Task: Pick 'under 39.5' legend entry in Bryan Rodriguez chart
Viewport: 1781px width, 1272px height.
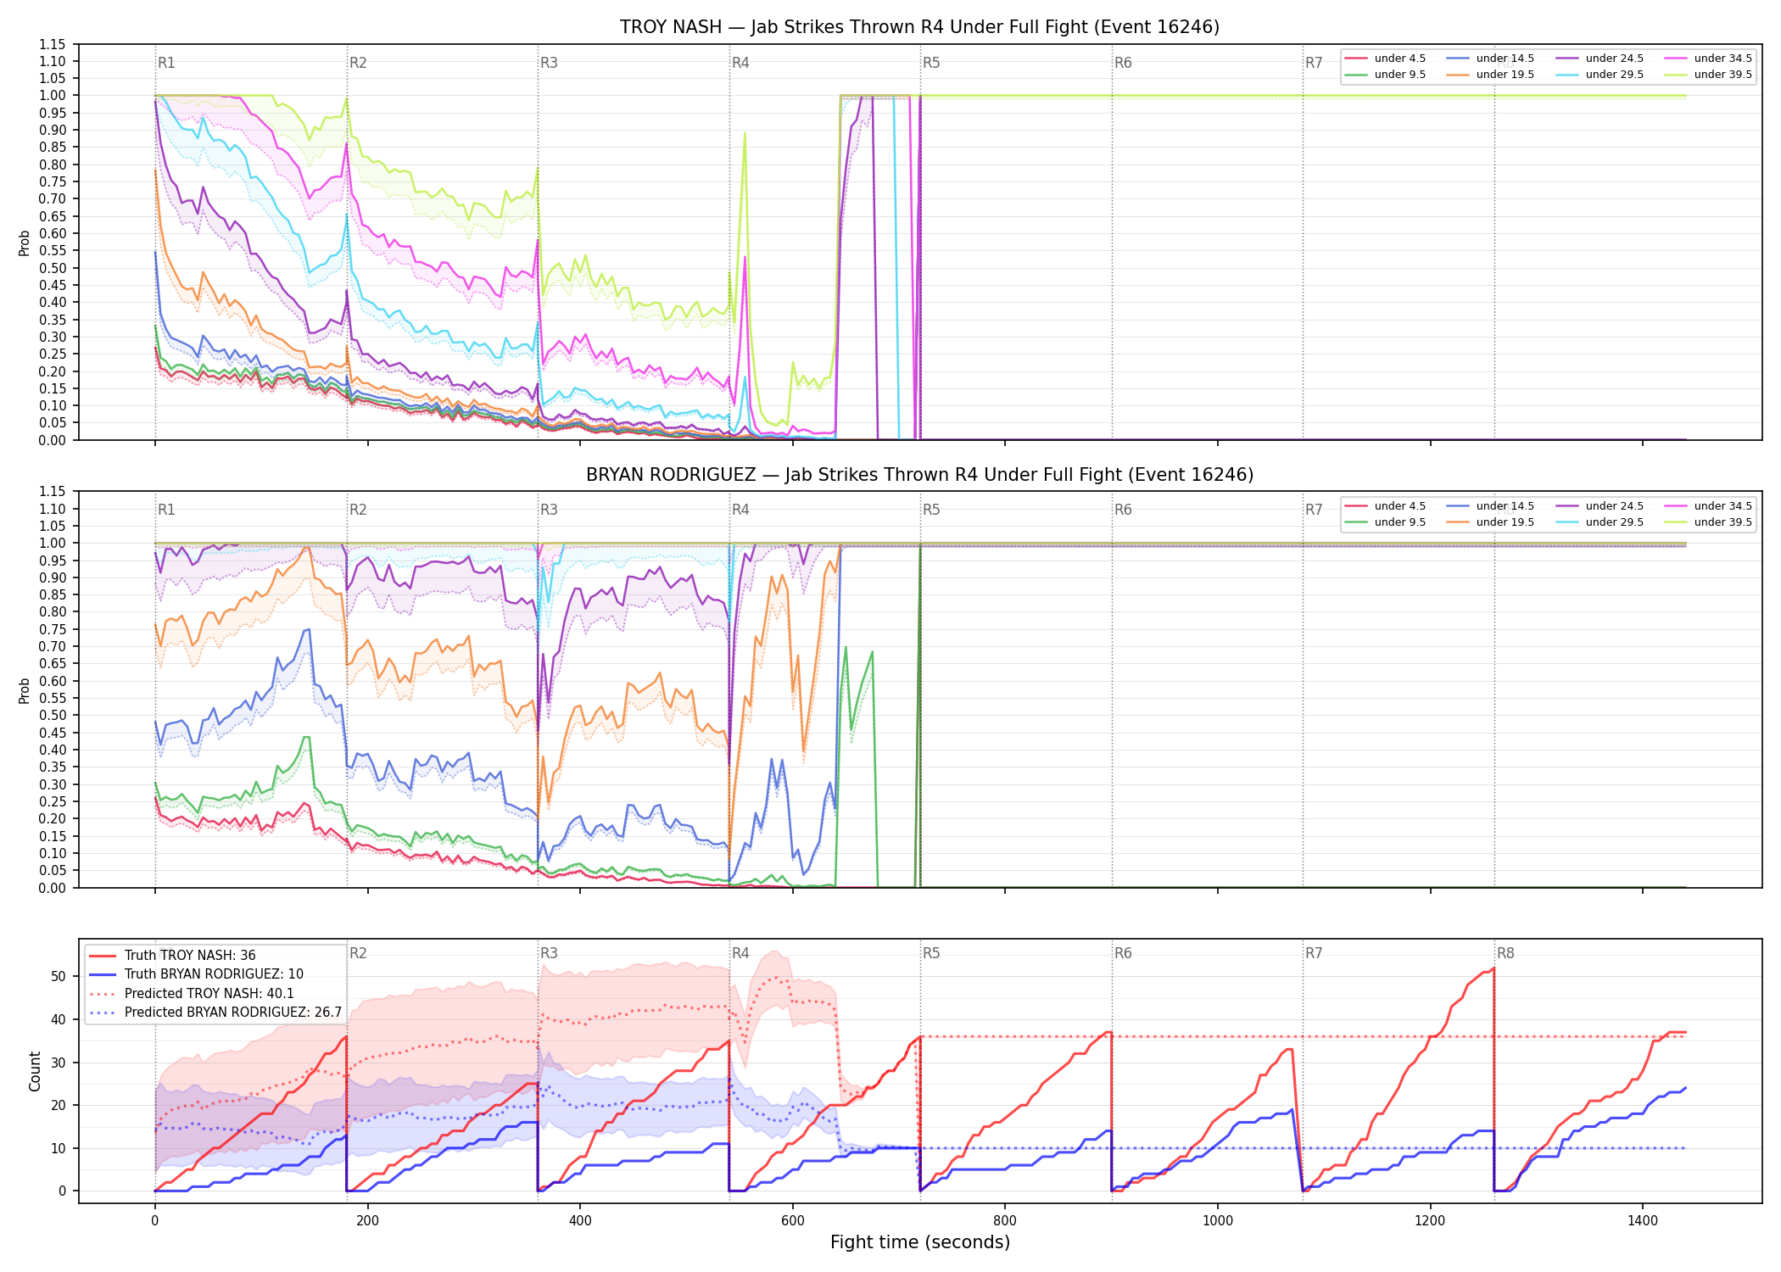Action: click(x=1708, y=522)
